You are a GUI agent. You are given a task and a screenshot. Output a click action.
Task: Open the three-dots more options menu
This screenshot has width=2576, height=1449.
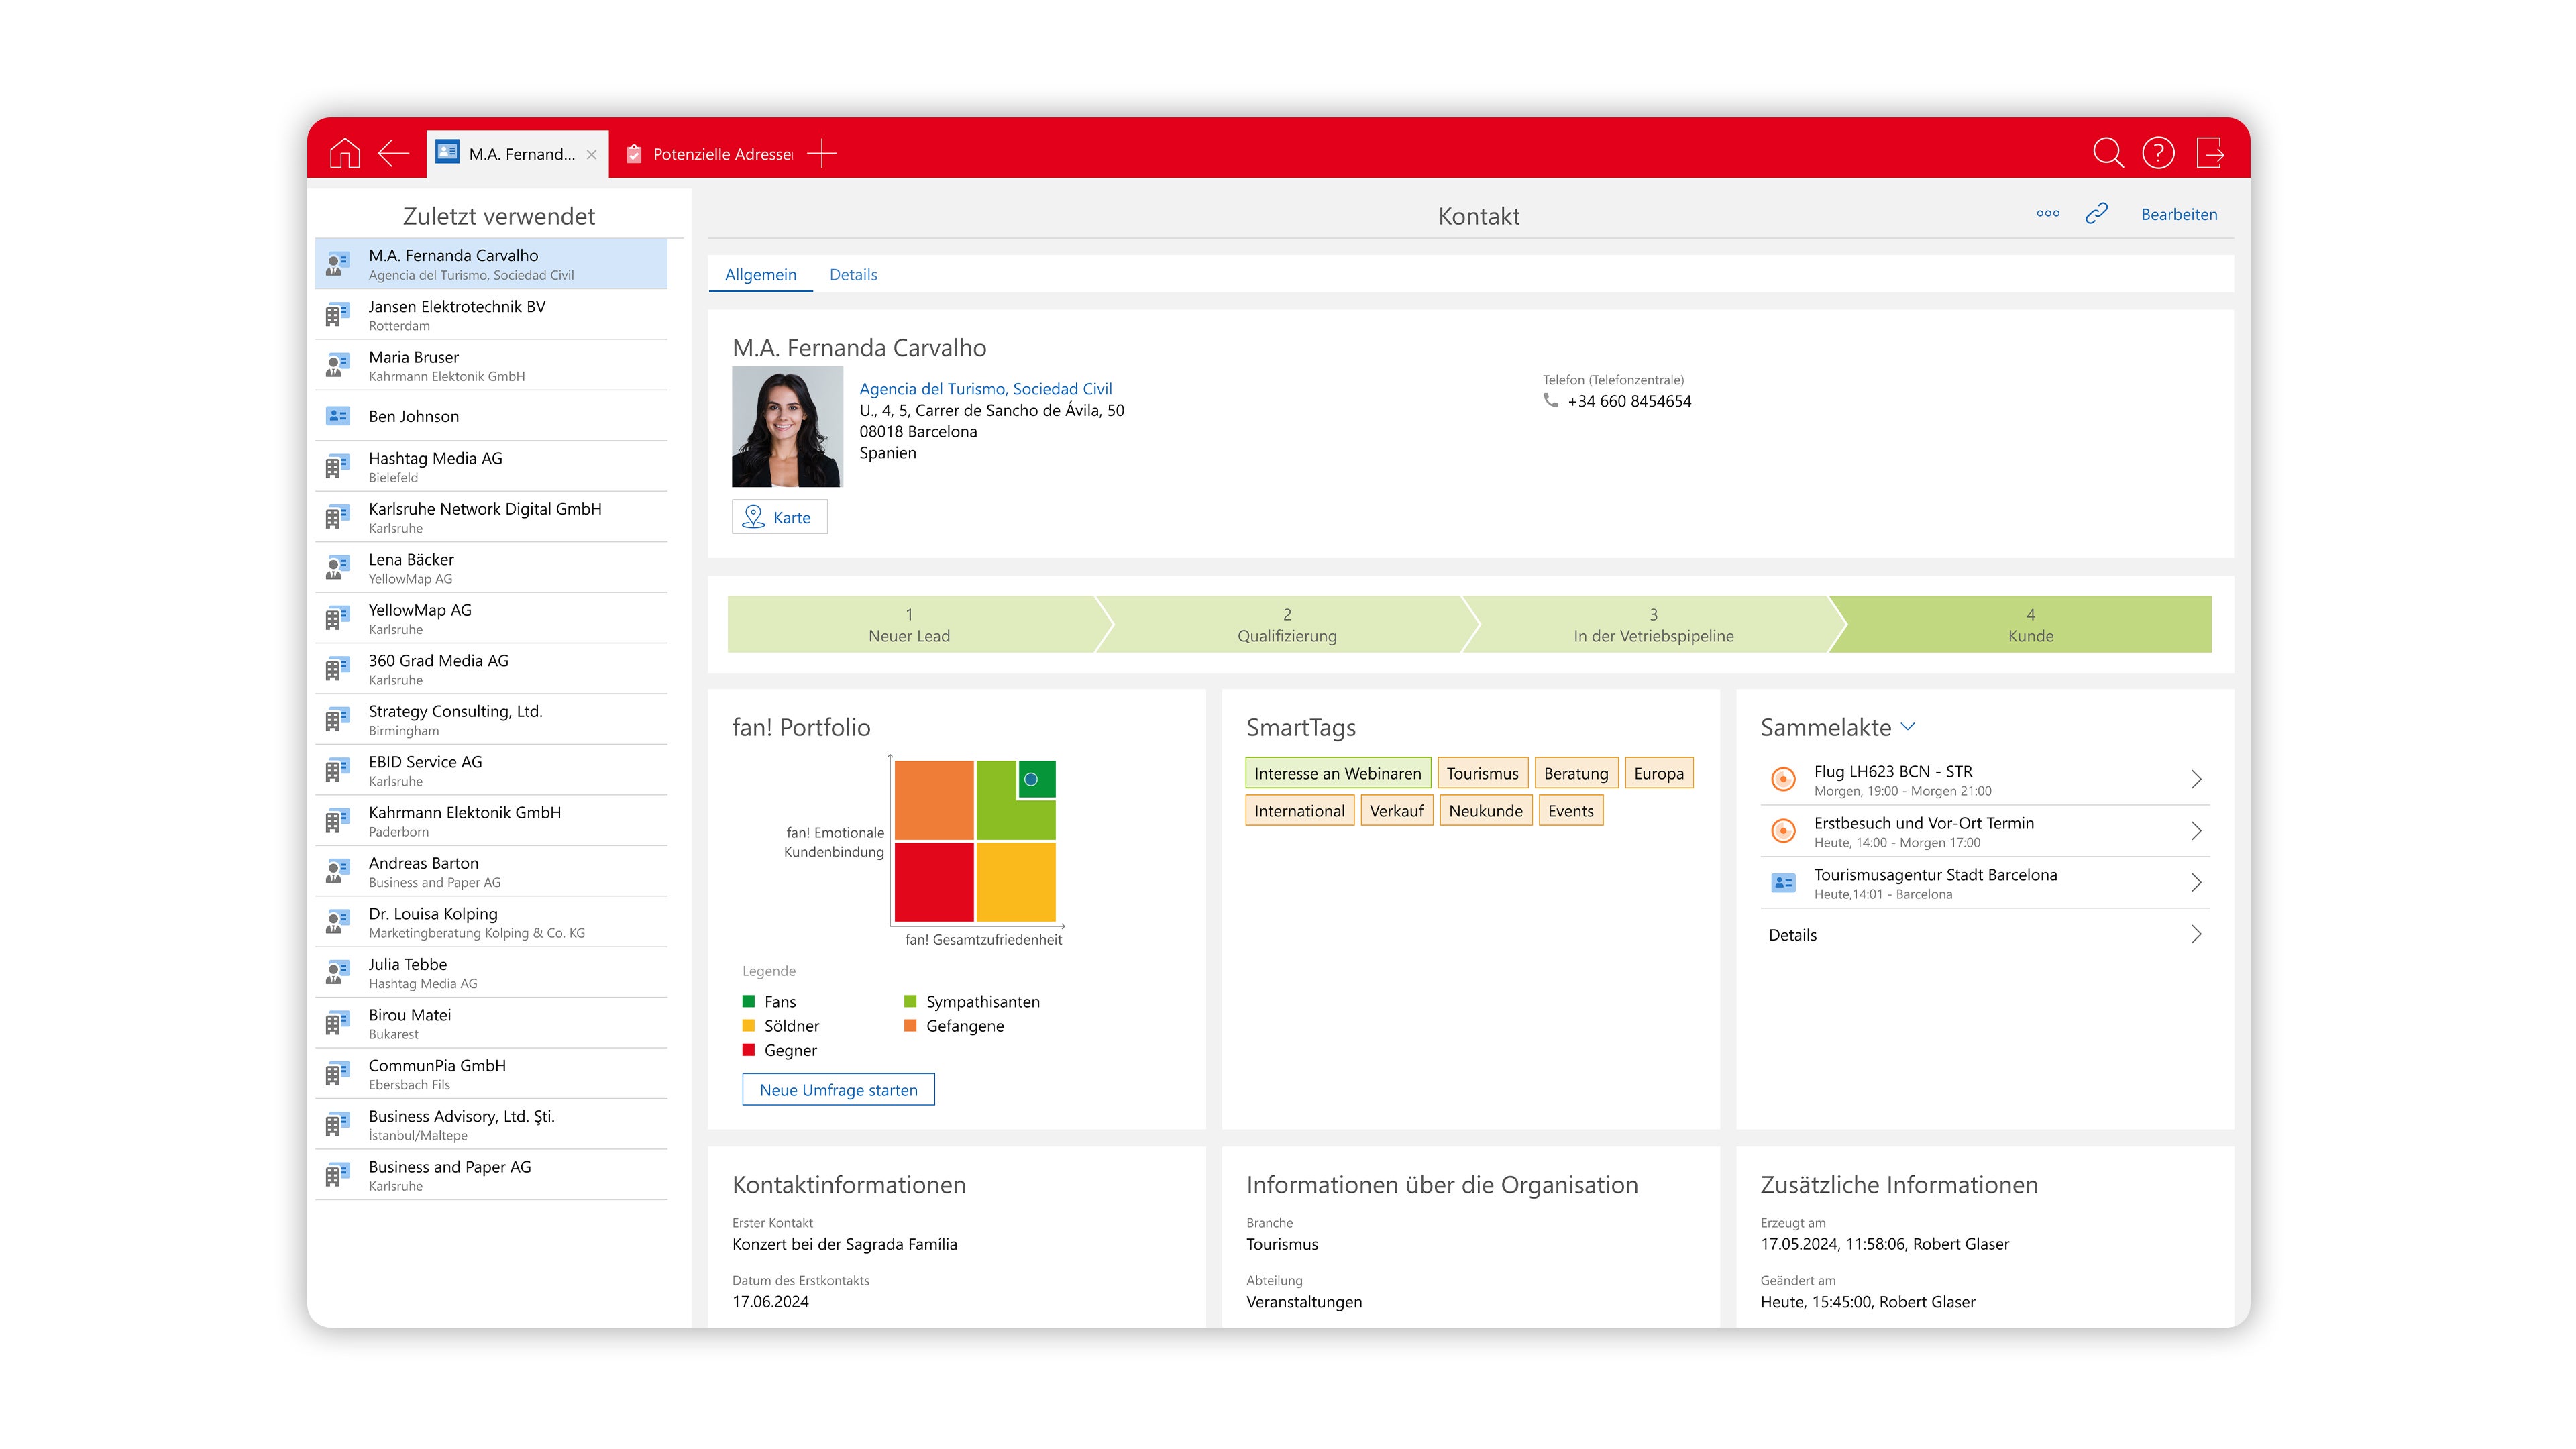pyautogui.click(x=2047, y=213)
